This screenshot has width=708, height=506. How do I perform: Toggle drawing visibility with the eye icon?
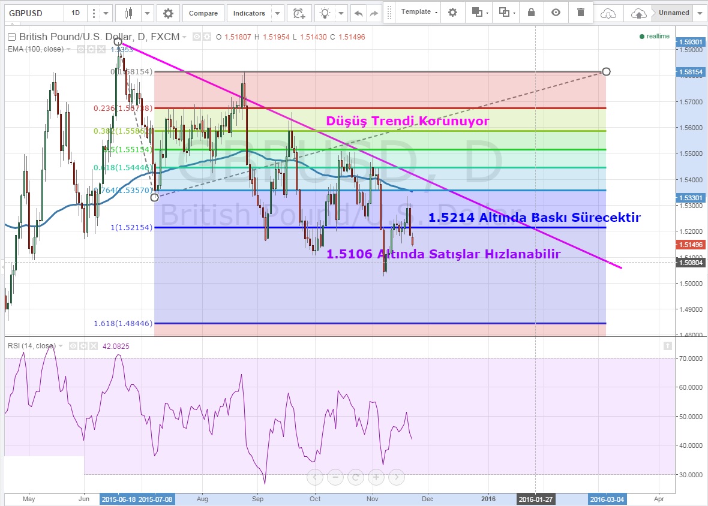coord(556,13)
